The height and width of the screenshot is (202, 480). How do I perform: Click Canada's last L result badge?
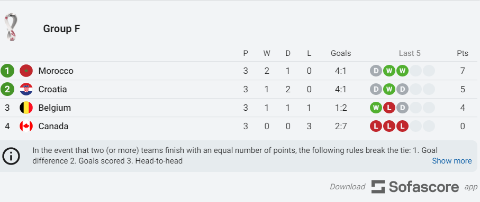tap(402, 126)
